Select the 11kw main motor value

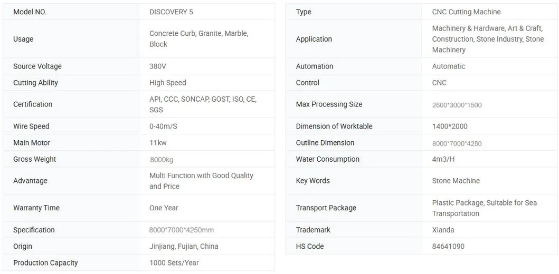pyautogui.click(x=158, y=143)
